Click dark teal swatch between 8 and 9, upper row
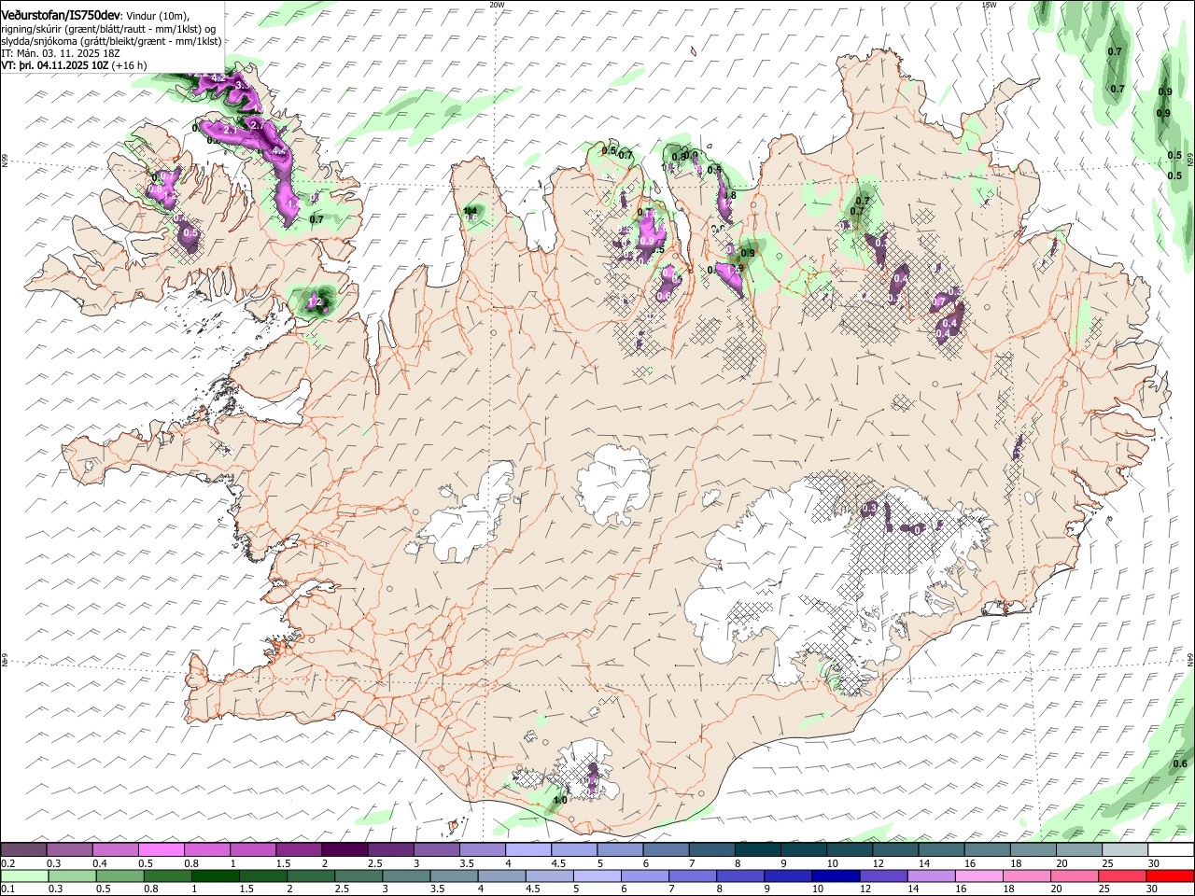This screenshot has height=896, width=1195. pos(756,850)
